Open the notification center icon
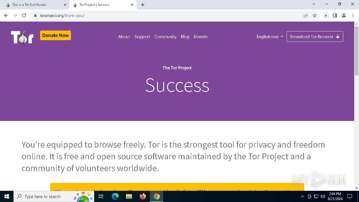The height and width of the screenshot is (202, 359). click(x=350, y=196)
